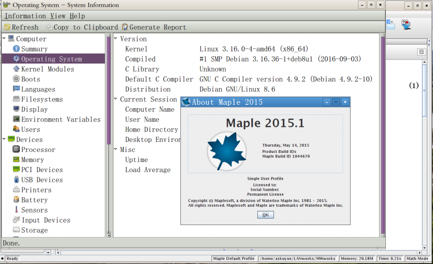
Task: Open the Languages flag icon
Action: (x=16, y=88)
